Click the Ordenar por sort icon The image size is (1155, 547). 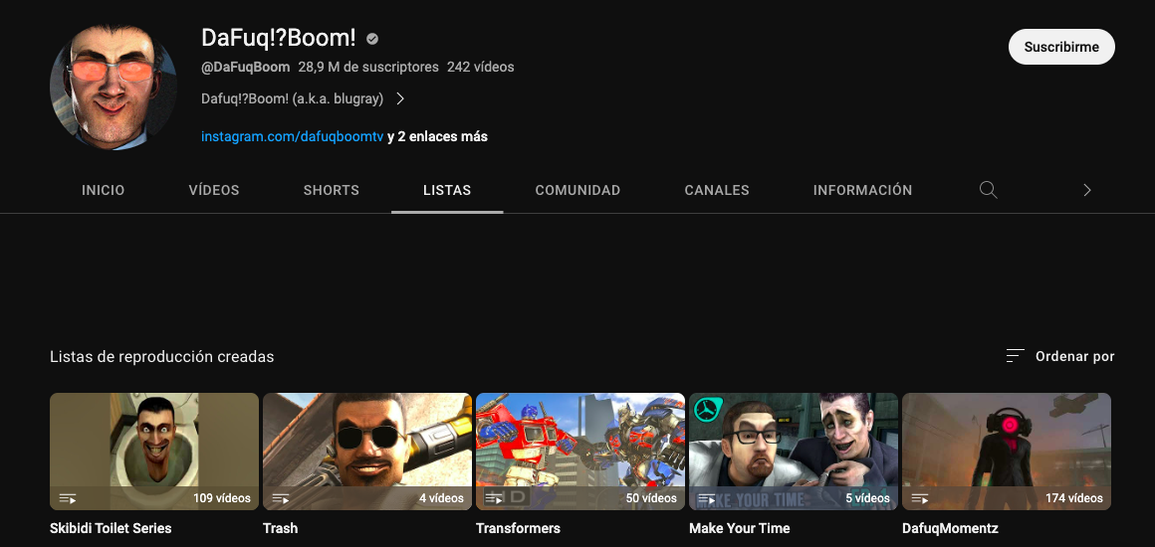(1015, 356)
